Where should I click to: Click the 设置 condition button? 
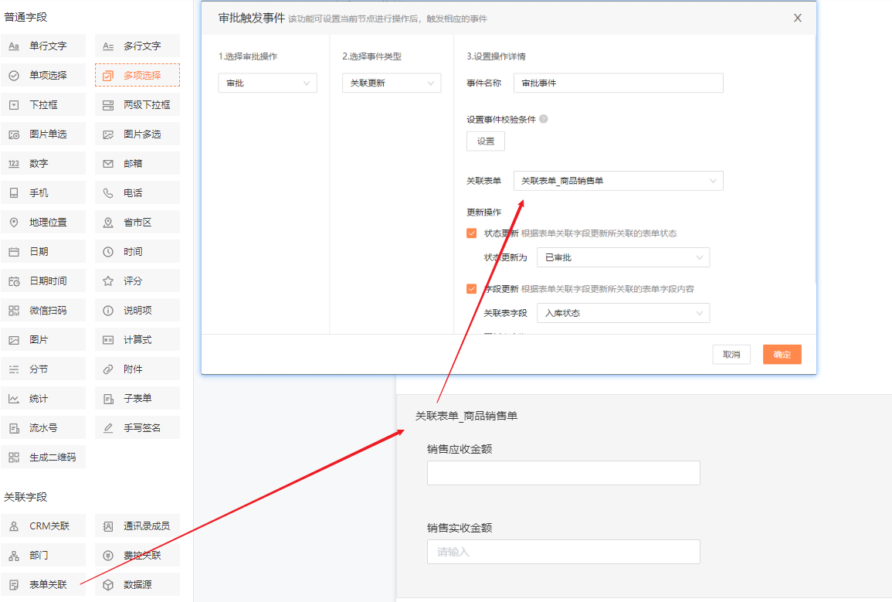(485, 141)
